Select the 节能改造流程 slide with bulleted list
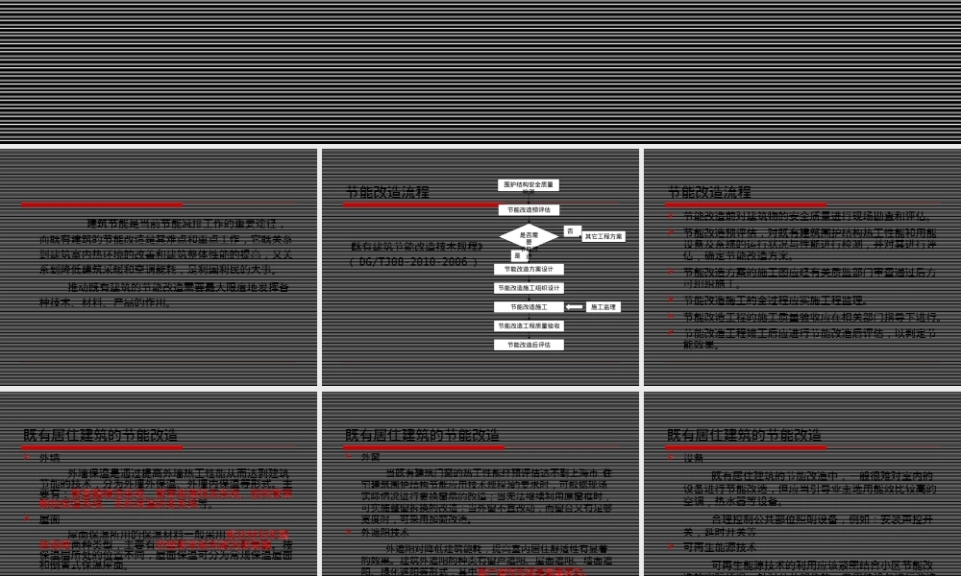Viewport: 961px width, 576px height. click(802, 267)
